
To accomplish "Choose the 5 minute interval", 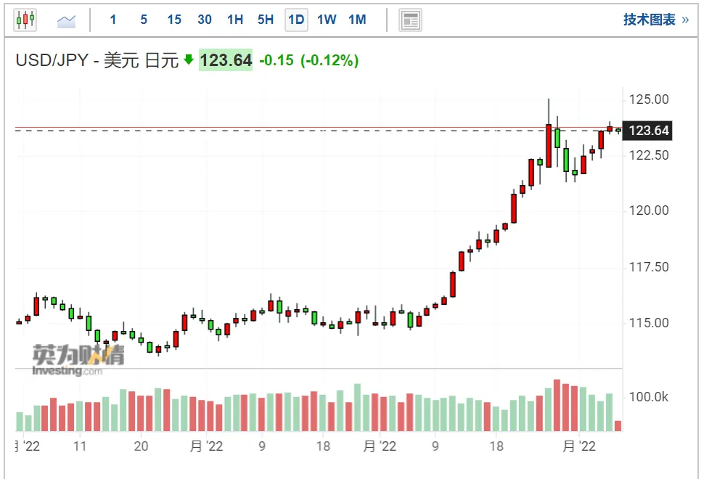I will pyautogui.click(x=144, y=20).
